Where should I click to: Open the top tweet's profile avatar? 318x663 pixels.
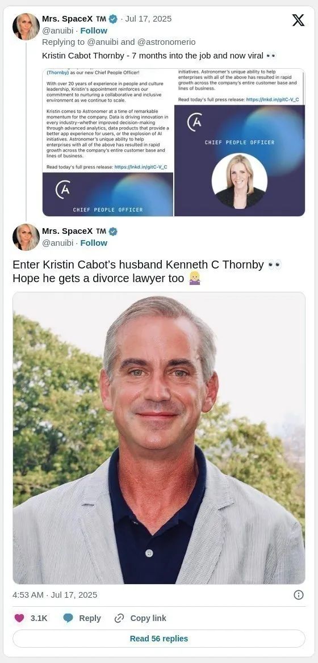26,26
